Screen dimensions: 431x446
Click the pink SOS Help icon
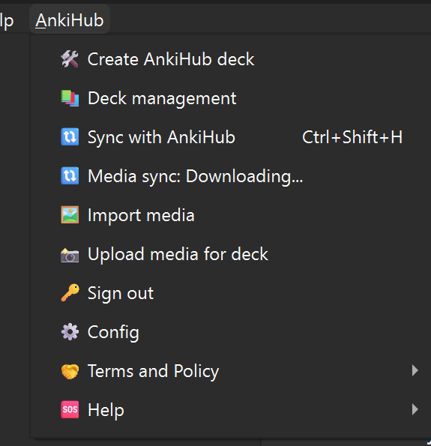[70, 409]
